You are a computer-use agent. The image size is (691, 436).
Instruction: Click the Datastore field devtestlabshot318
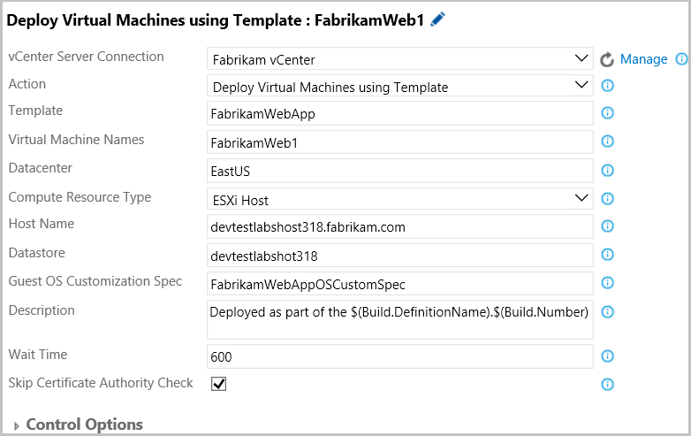tap(399, 256)
